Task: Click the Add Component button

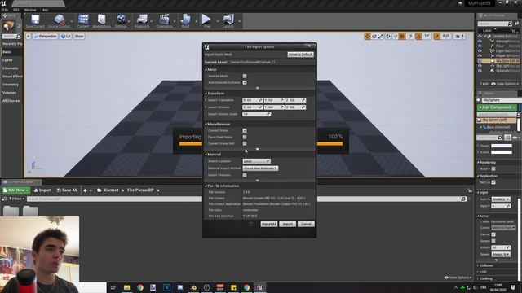Action: point(497,107)
